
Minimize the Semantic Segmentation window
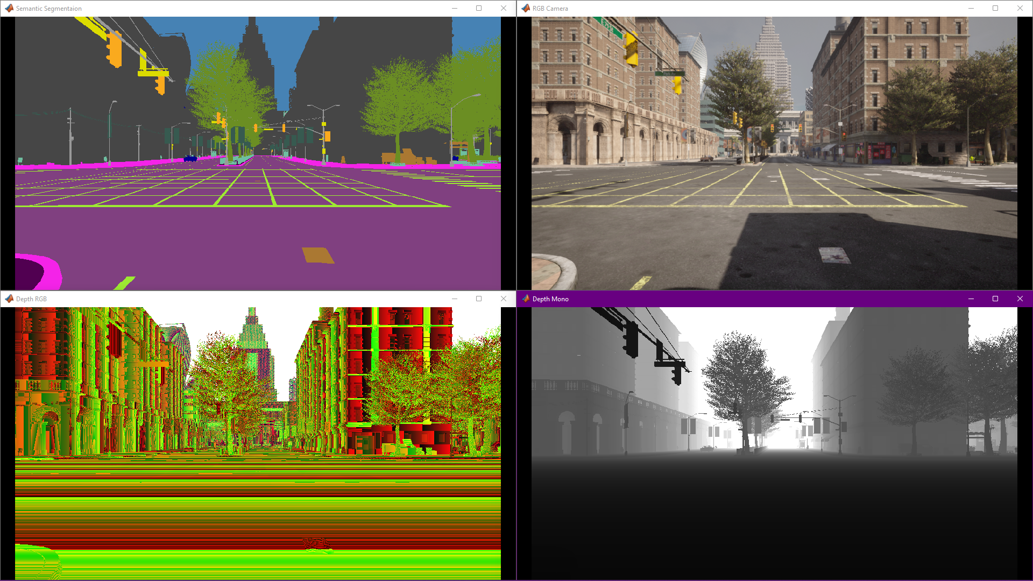click(455, 8)
